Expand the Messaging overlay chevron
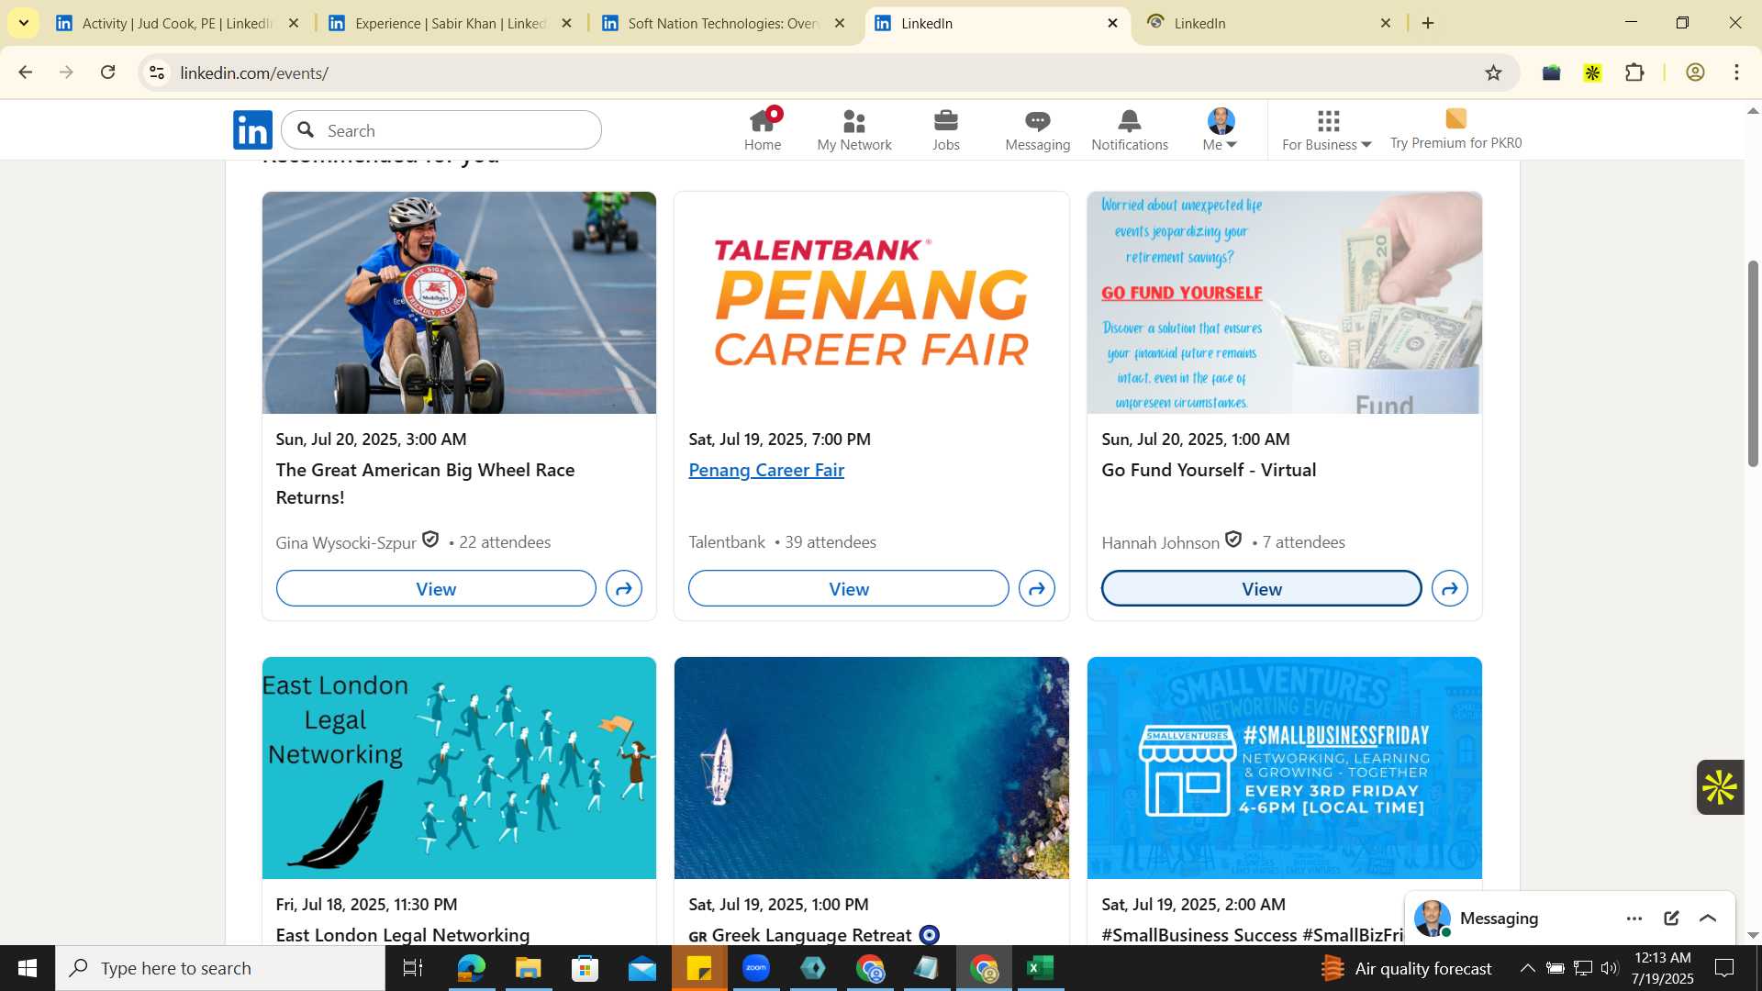The width and height of the screenshot is (1762, 991). (1708, 919)
